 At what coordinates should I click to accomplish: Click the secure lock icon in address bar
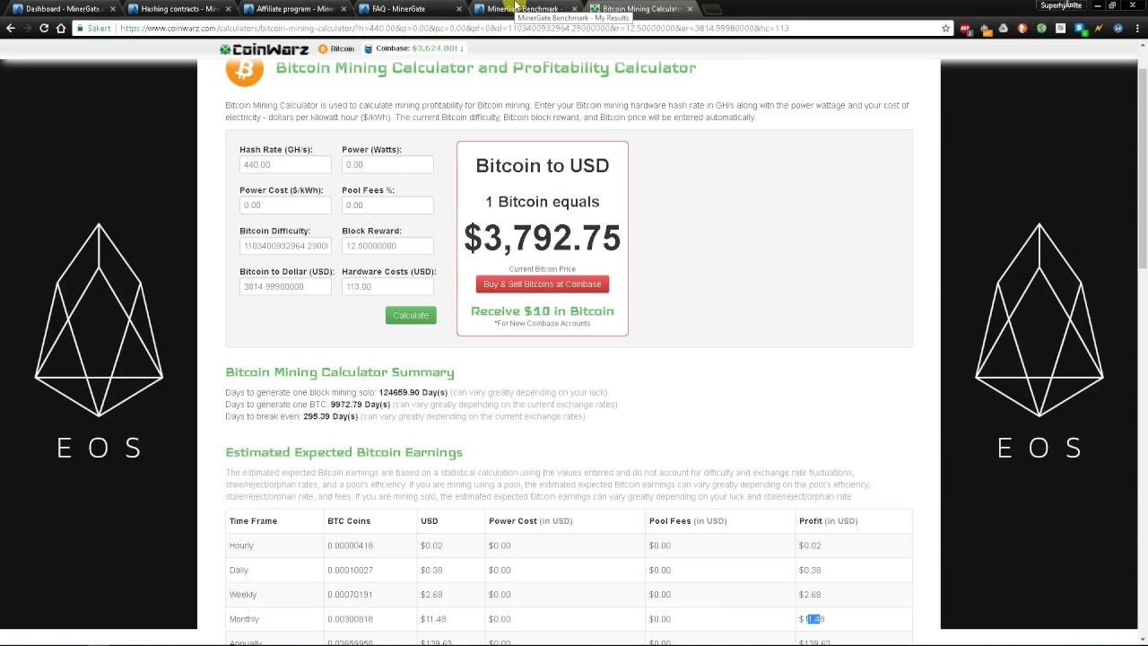pyautogui.click(x=79, y=28)
